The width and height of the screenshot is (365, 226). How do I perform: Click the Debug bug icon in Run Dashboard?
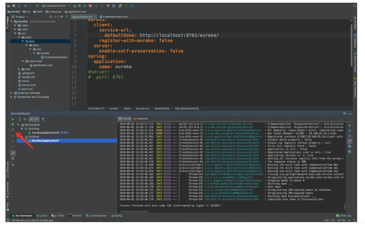(13, 124)
